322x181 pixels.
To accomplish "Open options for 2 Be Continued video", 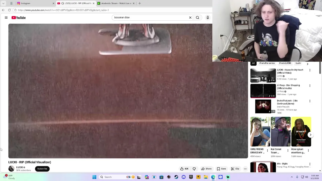I will 310,101.
